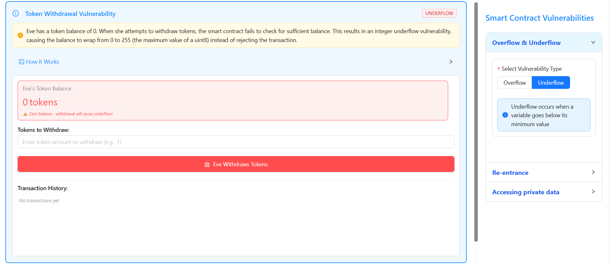This screenshot has height=265, width=609.
Task: Expand the Accessing private data chevron
Action: coord(593,192)
